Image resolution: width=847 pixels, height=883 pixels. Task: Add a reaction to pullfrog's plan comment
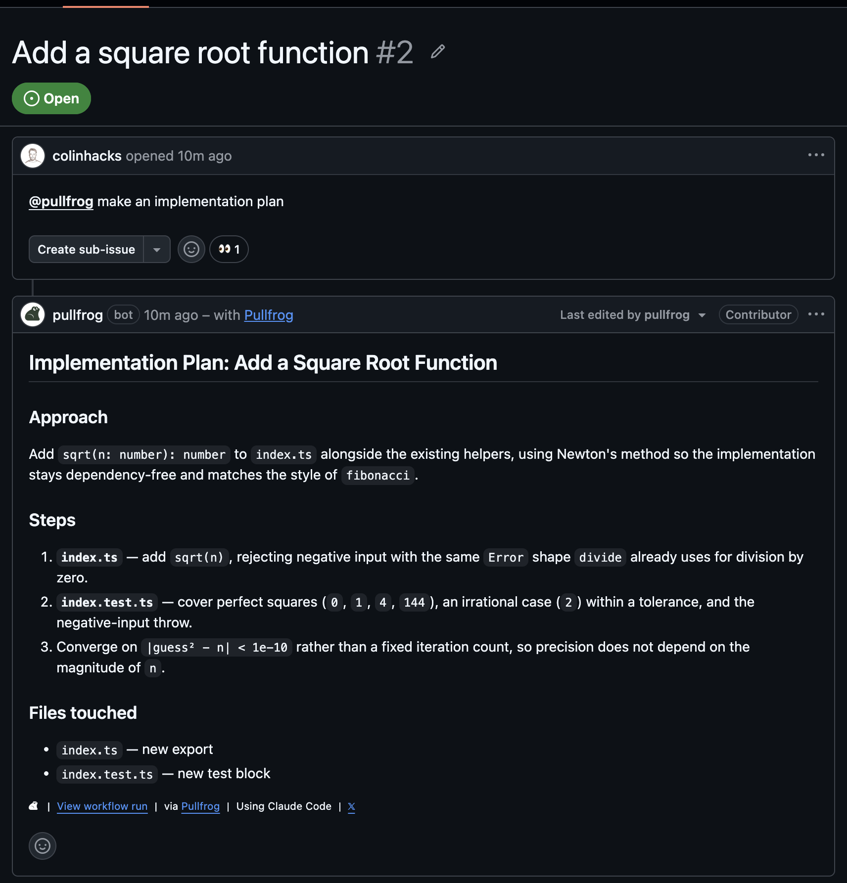pyautogui.click(x=43, y=846)
